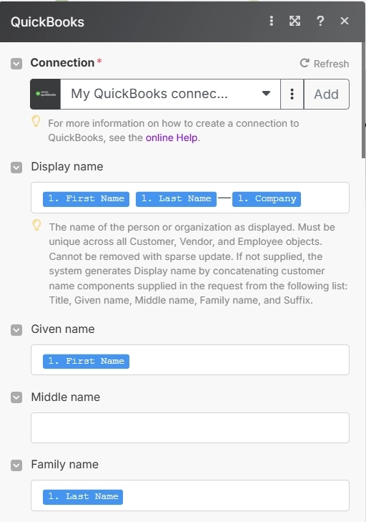Viewport: 366px width, 522px height.
Task: Close the QuickBooks module panel
Action: click(345, 21)
